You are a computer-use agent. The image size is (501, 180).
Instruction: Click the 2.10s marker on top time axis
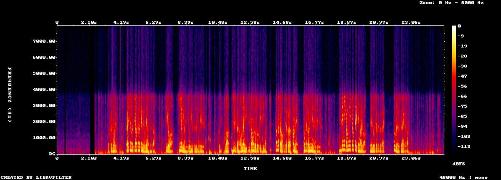89,22
